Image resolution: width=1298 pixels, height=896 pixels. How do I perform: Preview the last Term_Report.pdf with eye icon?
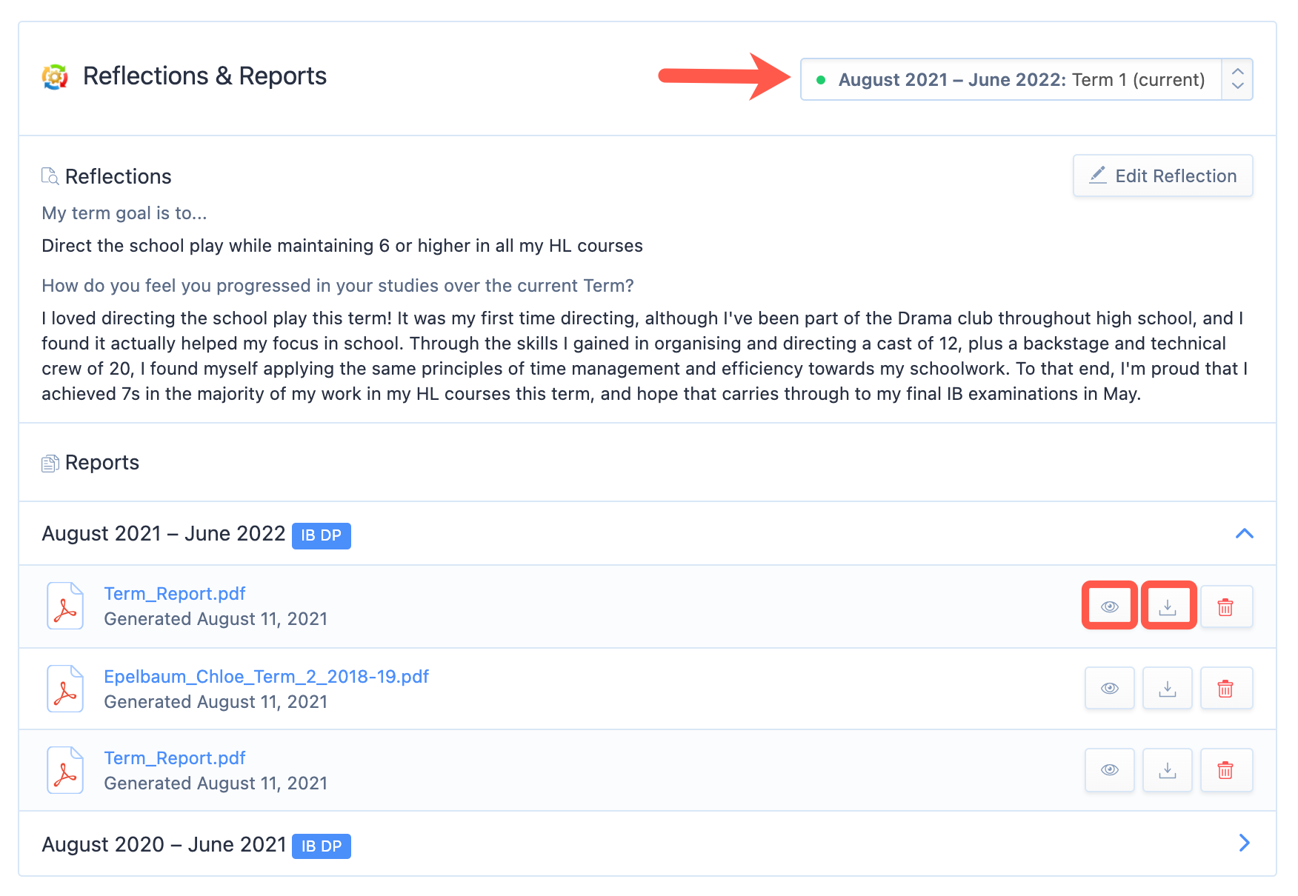(x=1109, y=770)
